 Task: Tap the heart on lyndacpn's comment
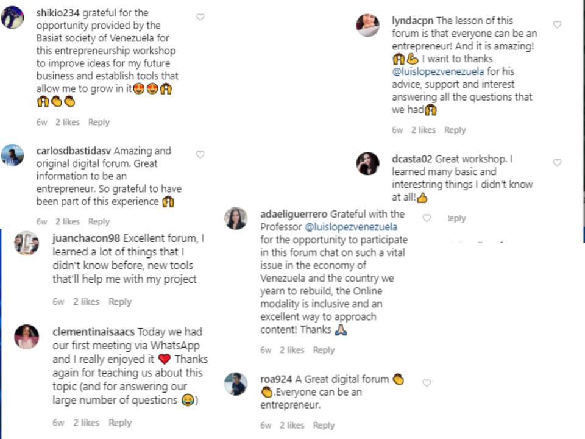[557, 24]
